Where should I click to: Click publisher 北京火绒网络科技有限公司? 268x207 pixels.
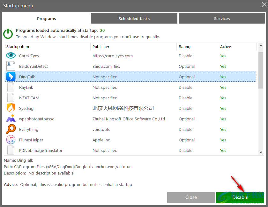(123, 108)
